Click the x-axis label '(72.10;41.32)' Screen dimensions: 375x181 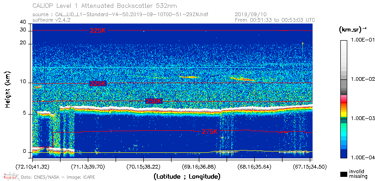pyautogui.click(x=33, y=167)
